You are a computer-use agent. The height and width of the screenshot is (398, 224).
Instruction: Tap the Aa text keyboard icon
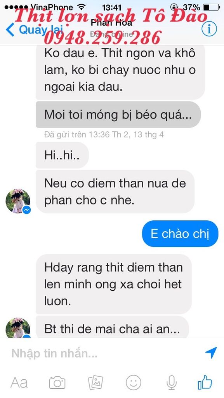19,382
